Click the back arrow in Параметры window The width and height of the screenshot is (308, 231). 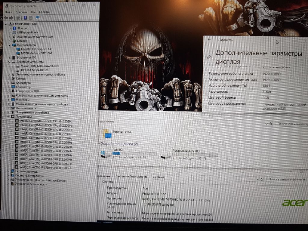(209, 39)
